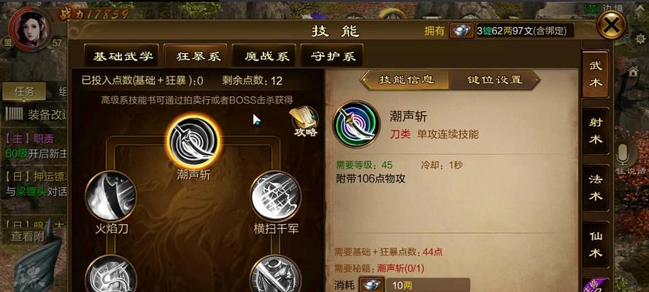This screenshot has height=292, width=649.
Task: Click the silver ingot currency icon at top
Action: (x=461, y=31)
